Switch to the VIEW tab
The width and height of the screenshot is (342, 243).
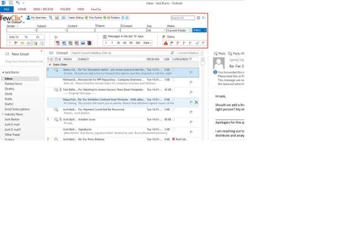(80, 9)
